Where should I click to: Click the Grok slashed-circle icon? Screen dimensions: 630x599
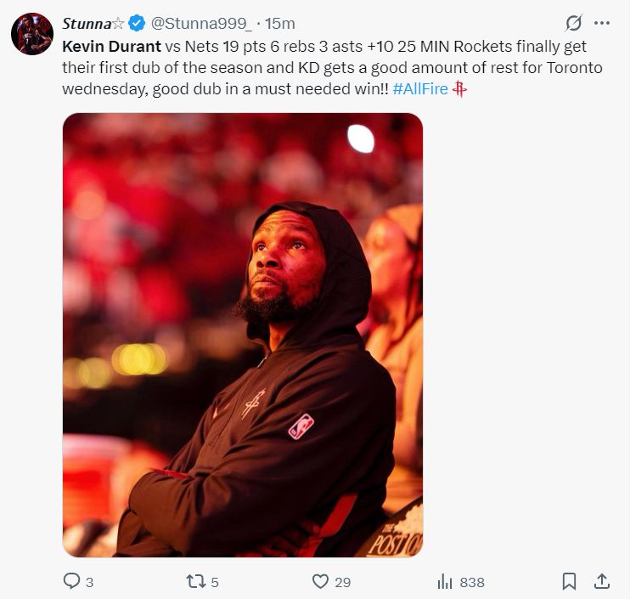[x=573, y=23]
